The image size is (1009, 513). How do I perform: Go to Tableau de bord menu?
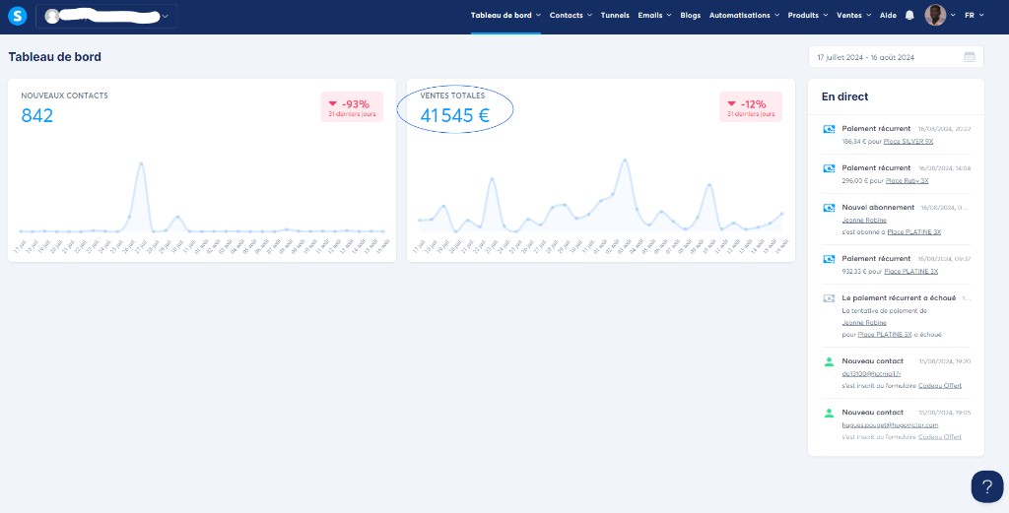[502, 16]
